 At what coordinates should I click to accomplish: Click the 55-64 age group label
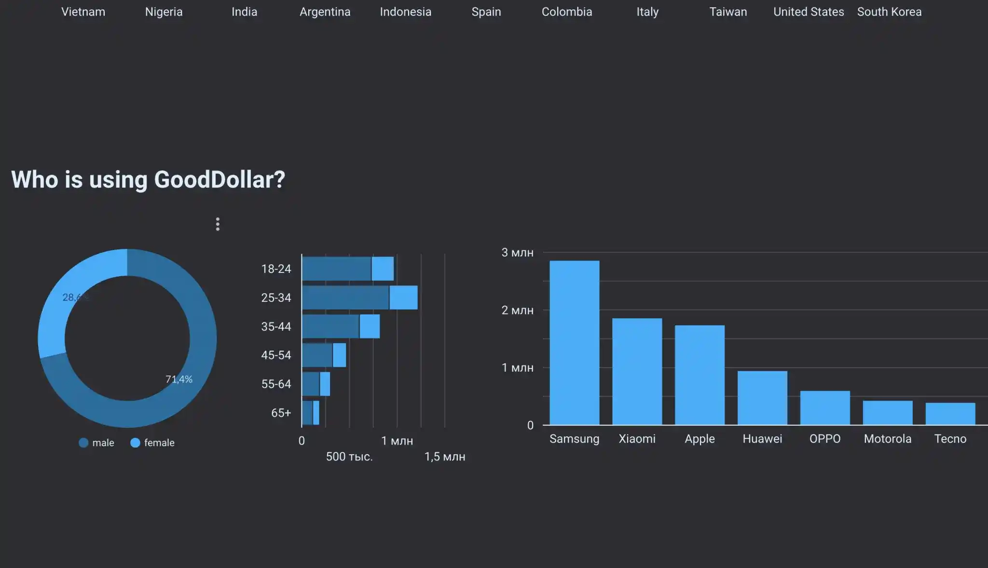pyautogui.click(x=276, y=384)
